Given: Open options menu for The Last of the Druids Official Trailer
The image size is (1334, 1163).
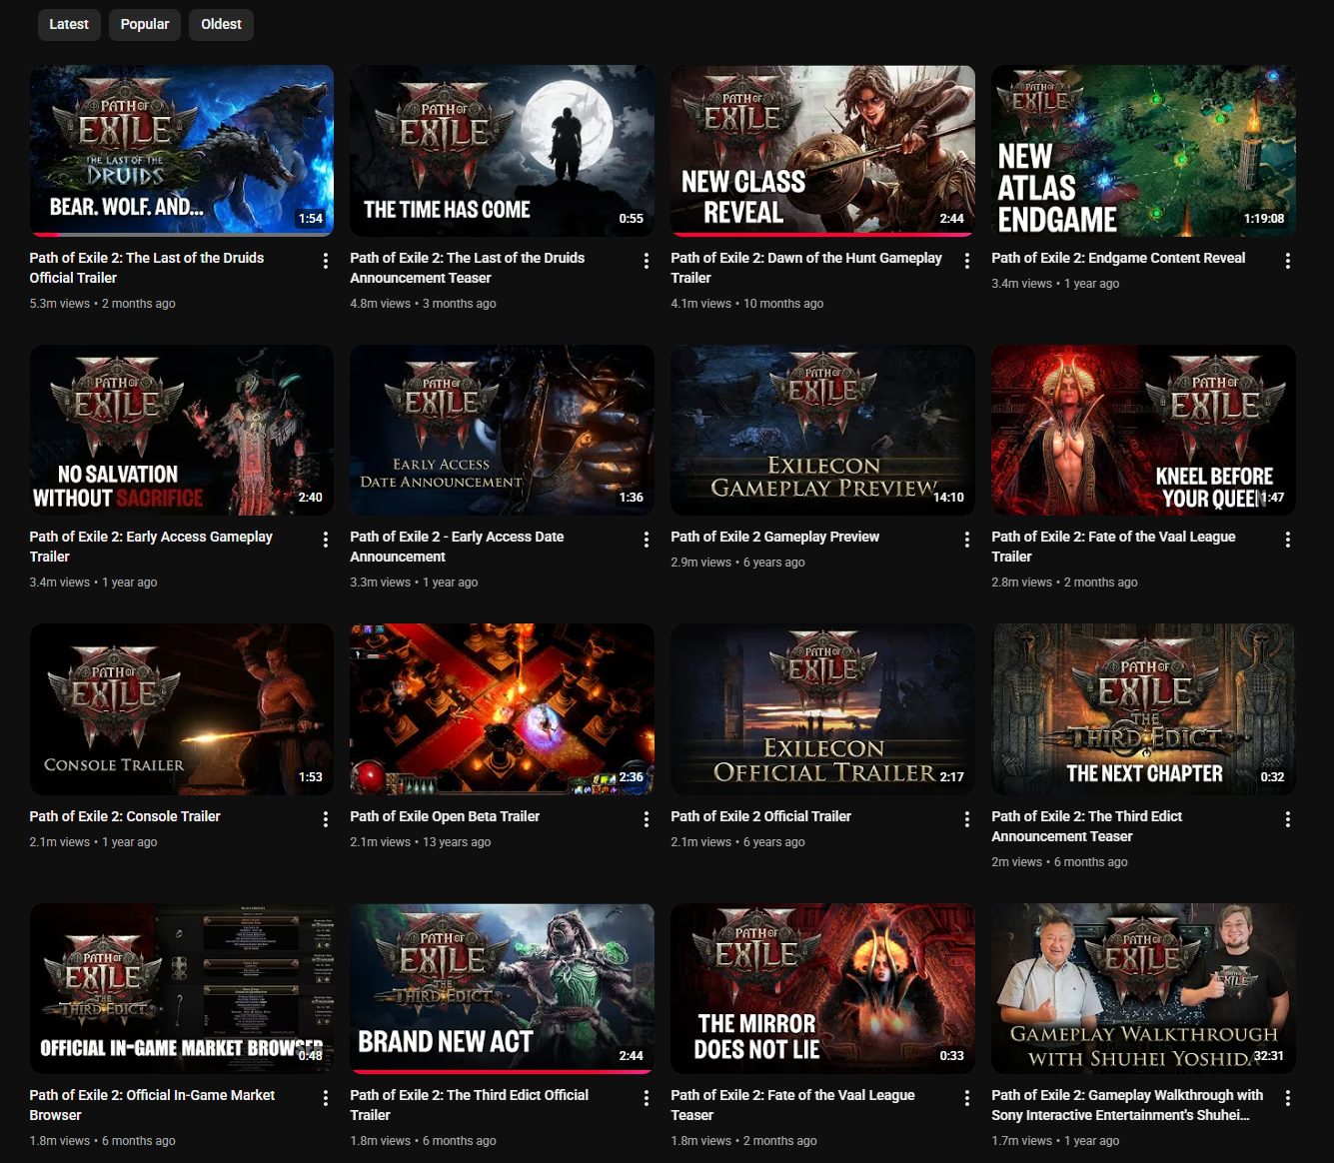Looking at the screenshot, I should tap(326, 261).
